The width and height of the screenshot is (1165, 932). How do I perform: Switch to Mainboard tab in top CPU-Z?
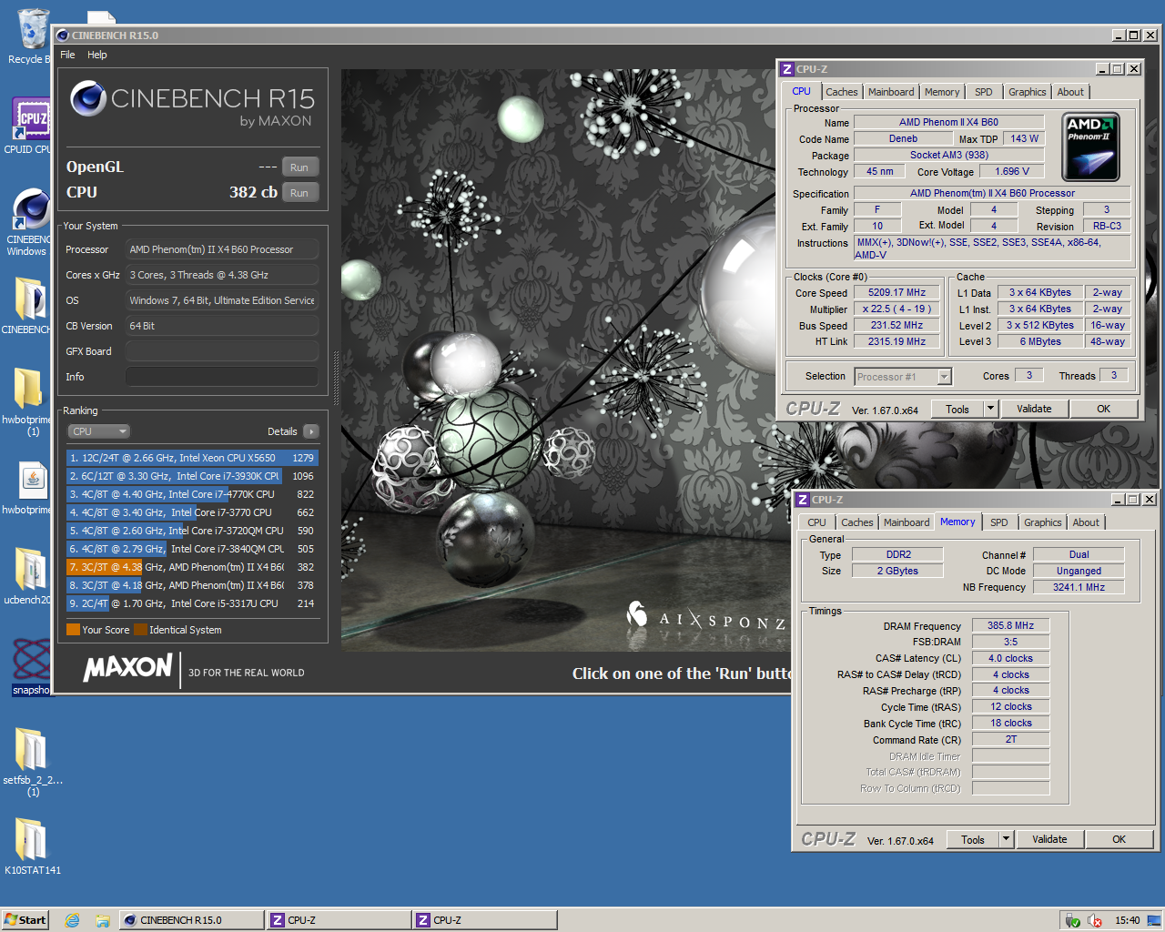pyautogui.click(x=891, y=92)
